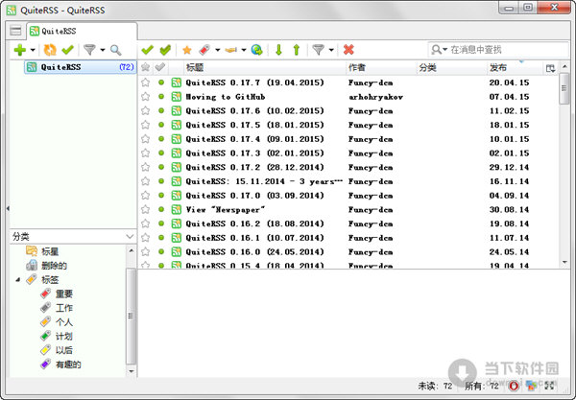Screen dimensions: 576x400
Task: Star the QuiteRSS 0.17.4 news item
Action: click(x=146, y=139)
